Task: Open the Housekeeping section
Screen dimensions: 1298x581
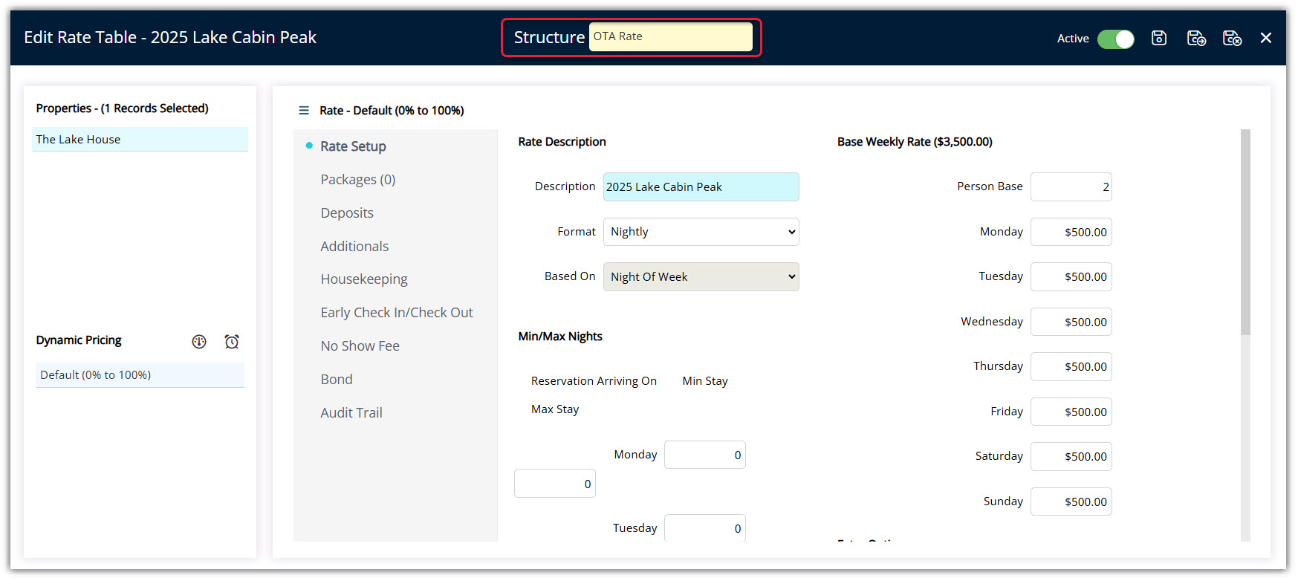Action: point(364,279)
